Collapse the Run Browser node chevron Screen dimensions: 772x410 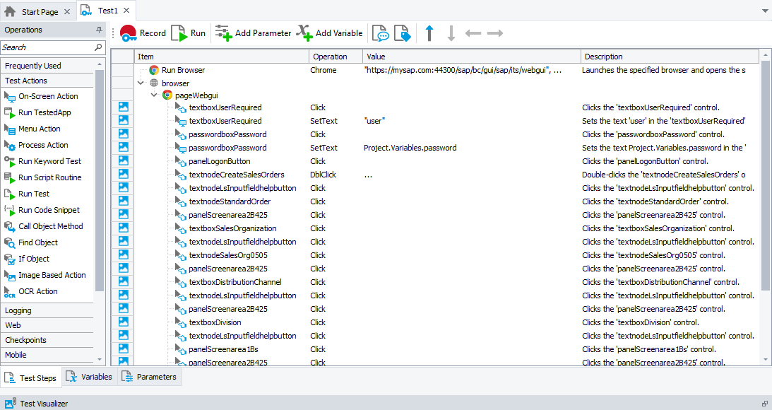pos(141,69)
